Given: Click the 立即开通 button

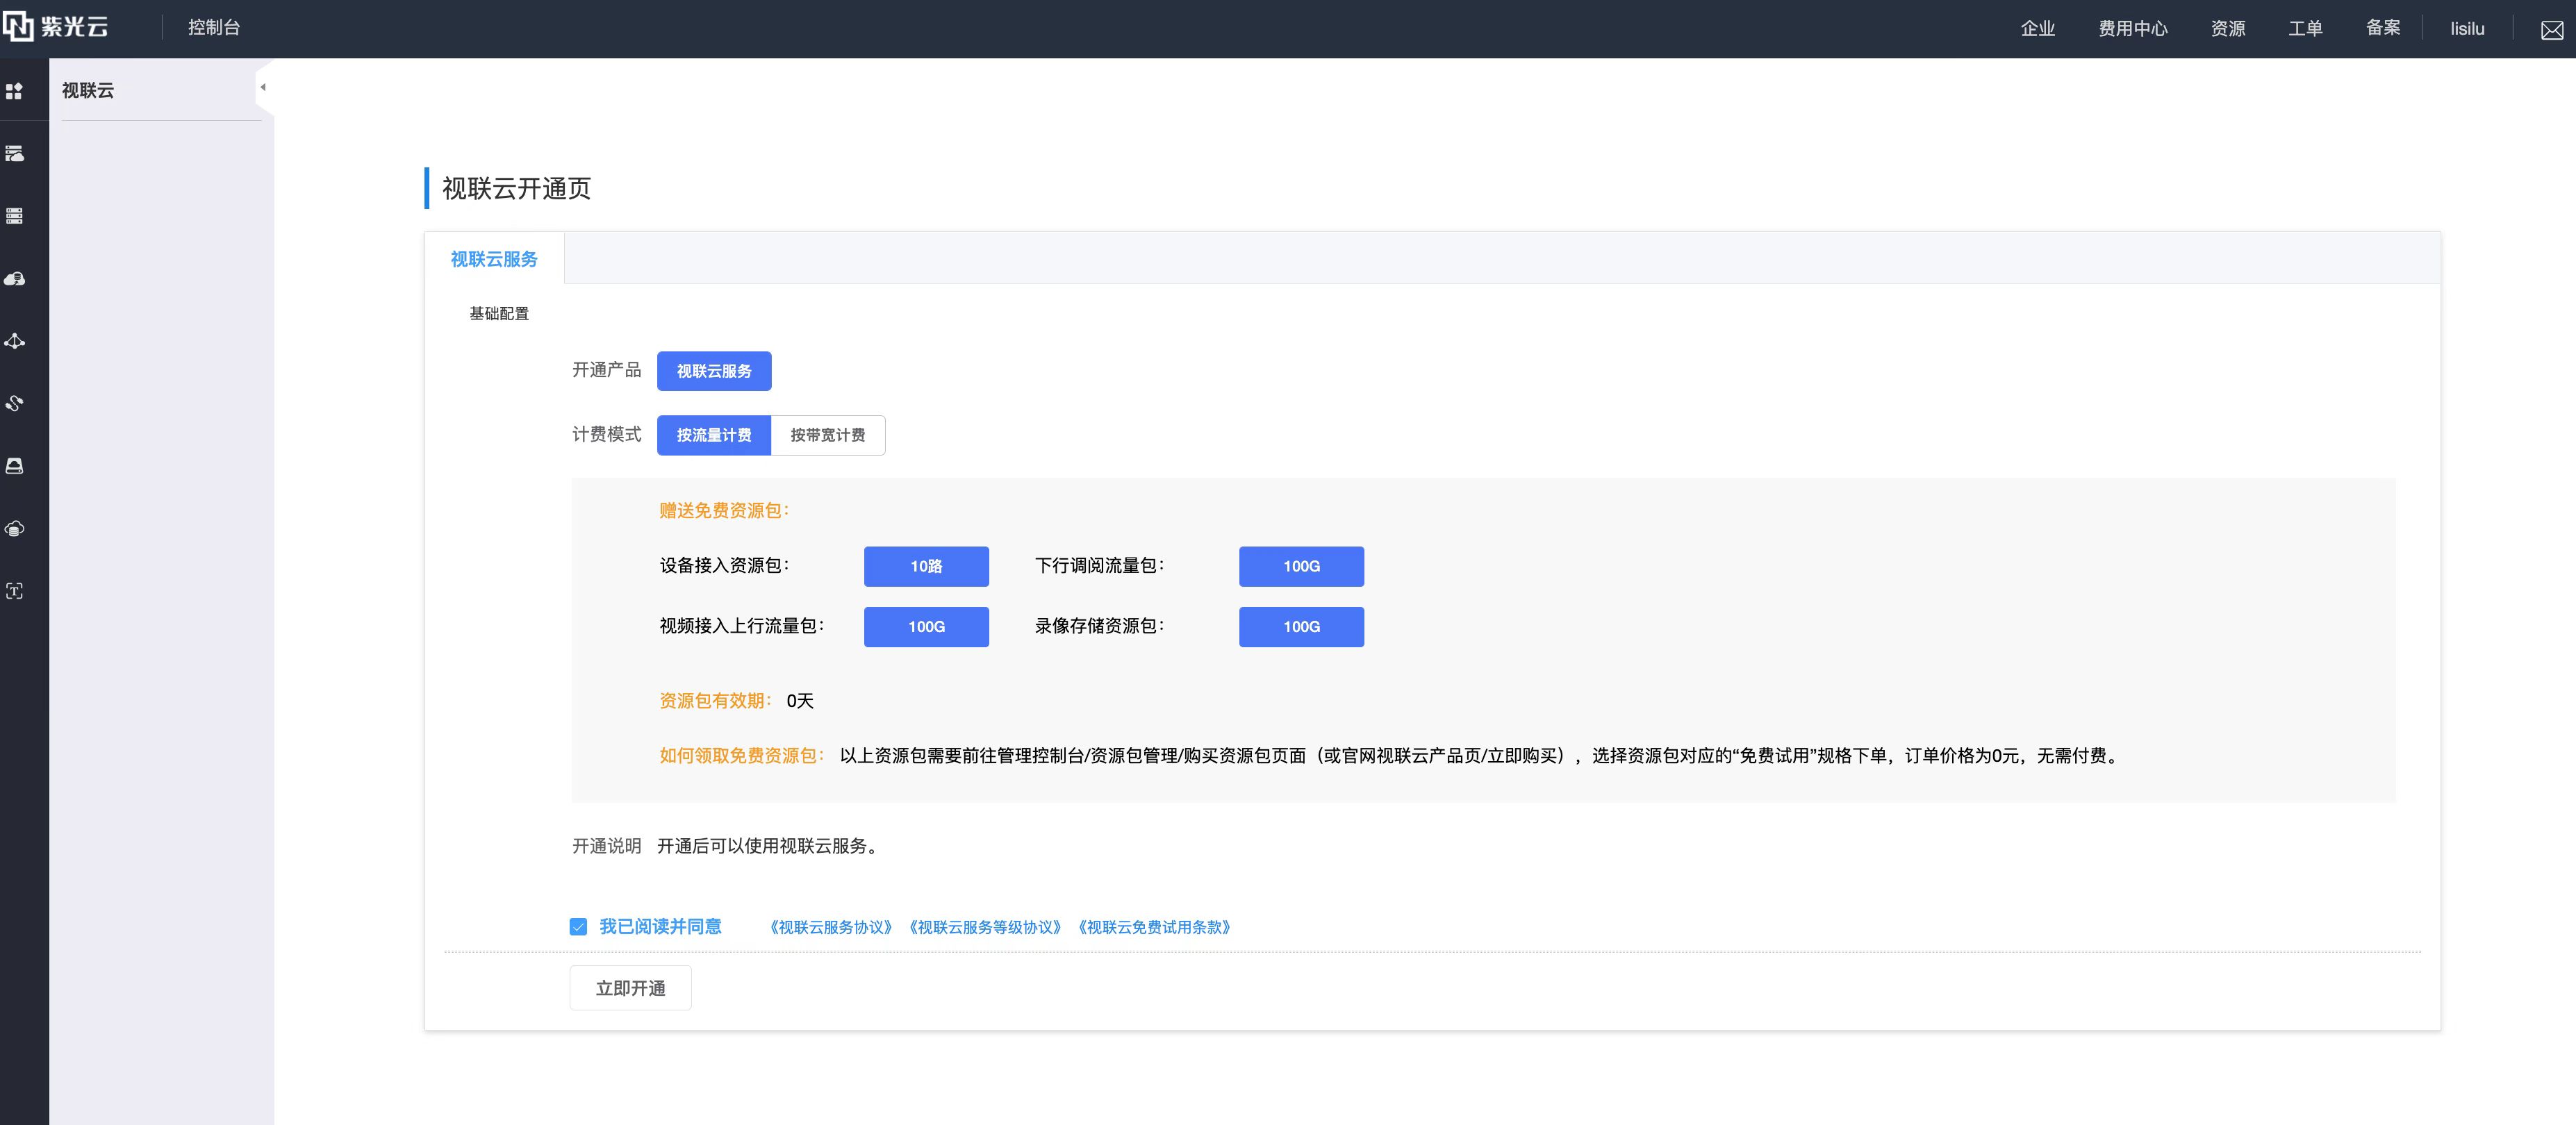Looking at the screenshot, I should click(630, 988).
